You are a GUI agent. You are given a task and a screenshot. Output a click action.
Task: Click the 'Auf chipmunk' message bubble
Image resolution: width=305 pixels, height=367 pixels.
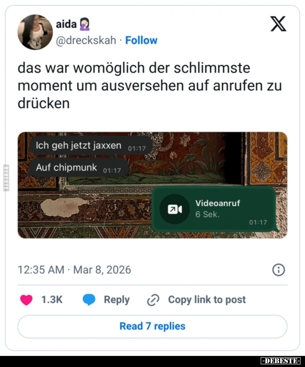78,168
